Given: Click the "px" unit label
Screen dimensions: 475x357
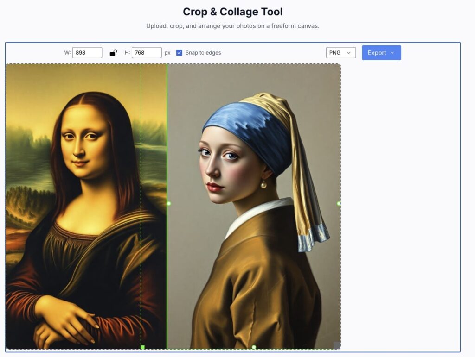Looking at the screenshot, I should pos(167,53).
